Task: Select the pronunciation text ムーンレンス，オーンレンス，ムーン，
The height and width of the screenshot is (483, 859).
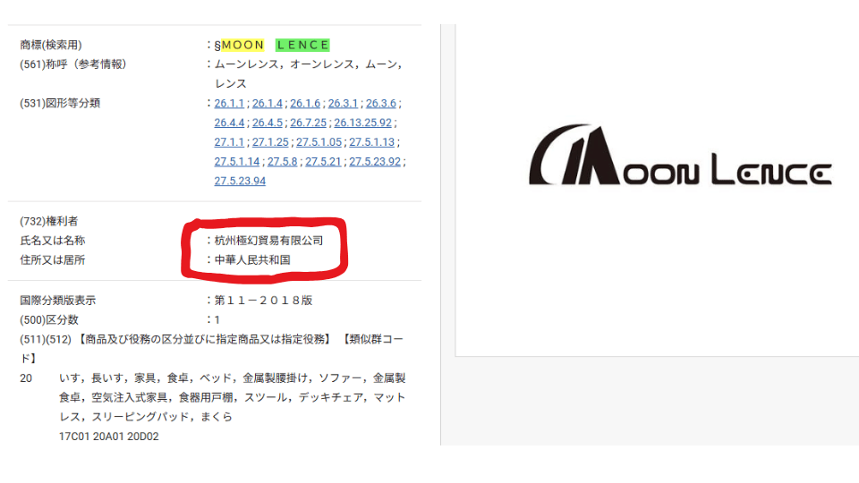Action: 310,64
